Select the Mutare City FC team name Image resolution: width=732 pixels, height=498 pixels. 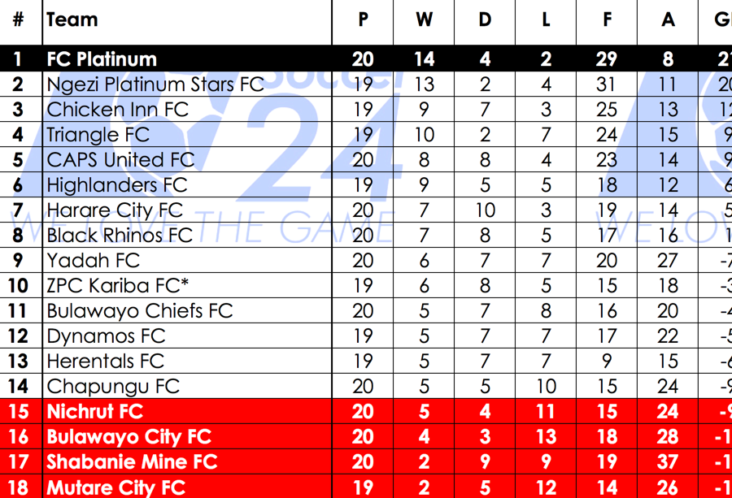[116, 487]
